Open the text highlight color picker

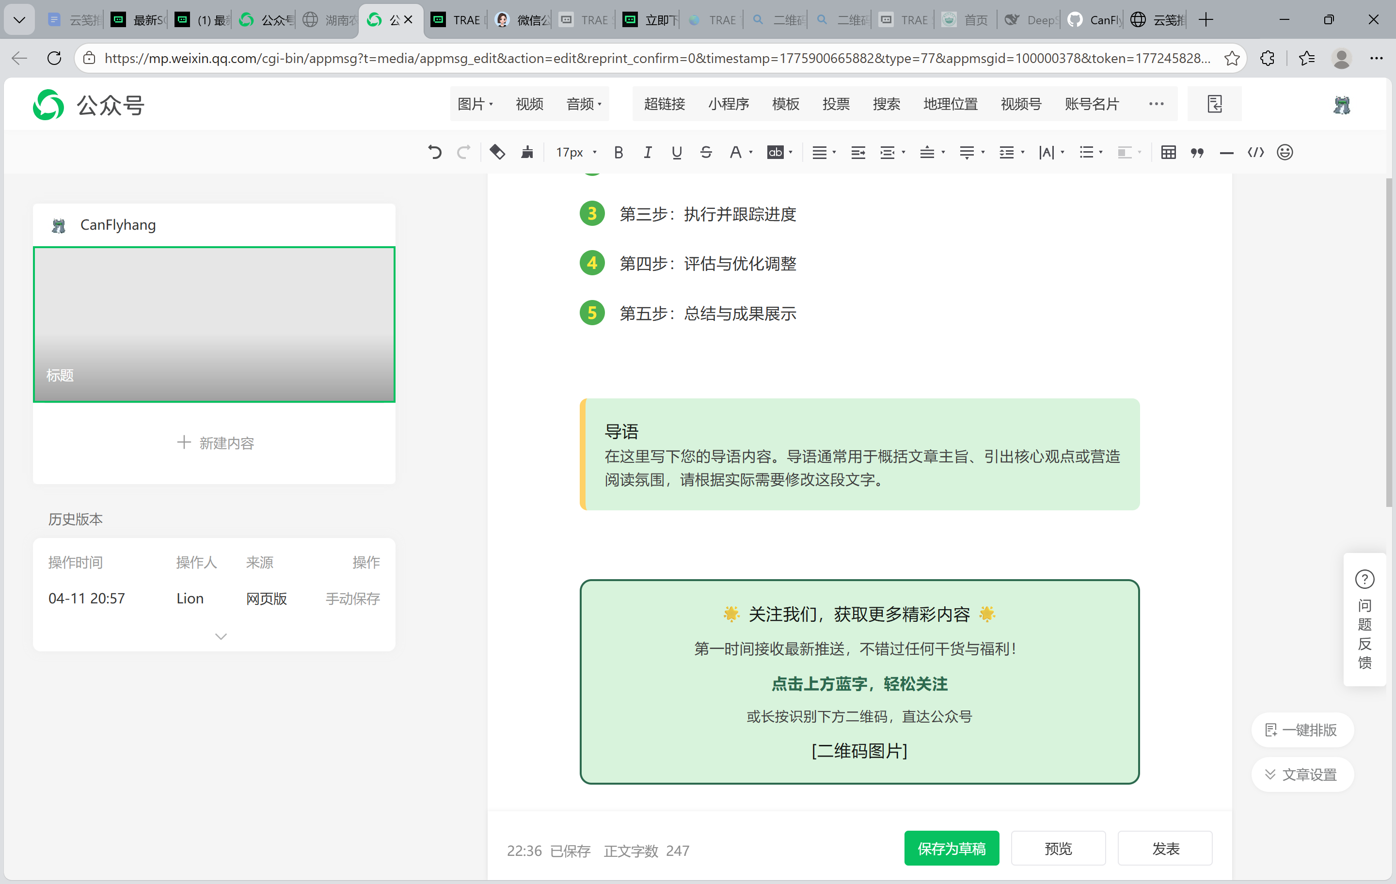click(779, 153)
